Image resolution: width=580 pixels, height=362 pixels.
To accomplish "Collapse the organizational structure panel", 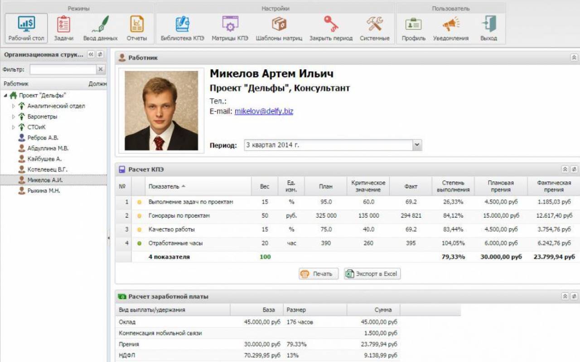I will point(91,54).
